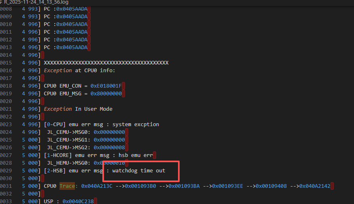Screen dimensions: 354x204
Task: Click address 0x040A213C in the trace line
Action: pyautogui.click(x=97, y=186)
